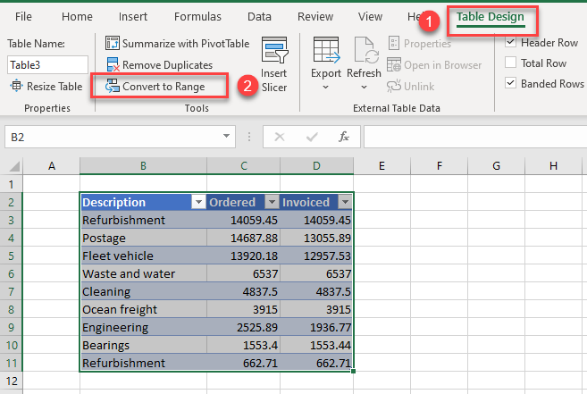Toggle the Header Row checkbox
Viewport: 587px width, 394px height.
click(510, 42)
